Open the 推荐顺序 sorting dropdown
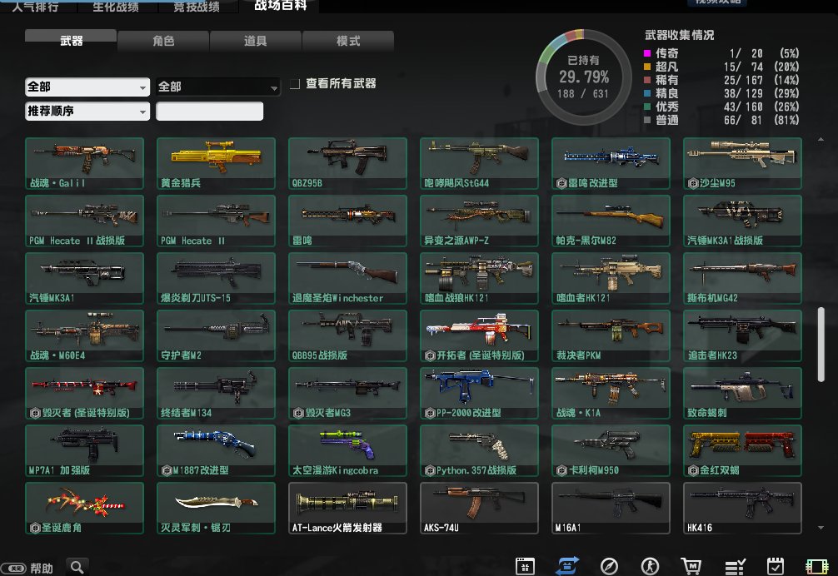Viewport: 838px width, 576px height. pyautogui.click(x=86, y=111)
